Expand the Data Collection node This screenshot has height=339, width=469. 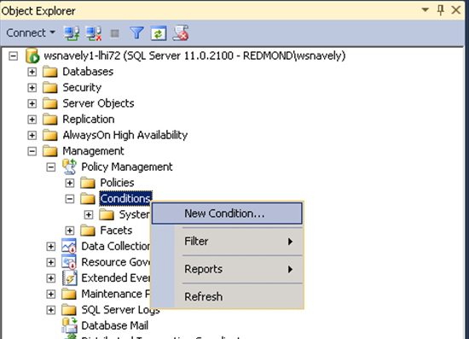click(51, 247)
